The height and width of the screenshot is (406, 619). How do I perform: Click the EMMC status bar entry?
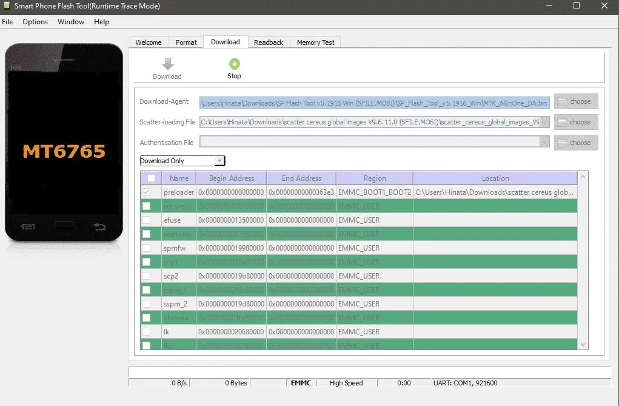(301, 383)
